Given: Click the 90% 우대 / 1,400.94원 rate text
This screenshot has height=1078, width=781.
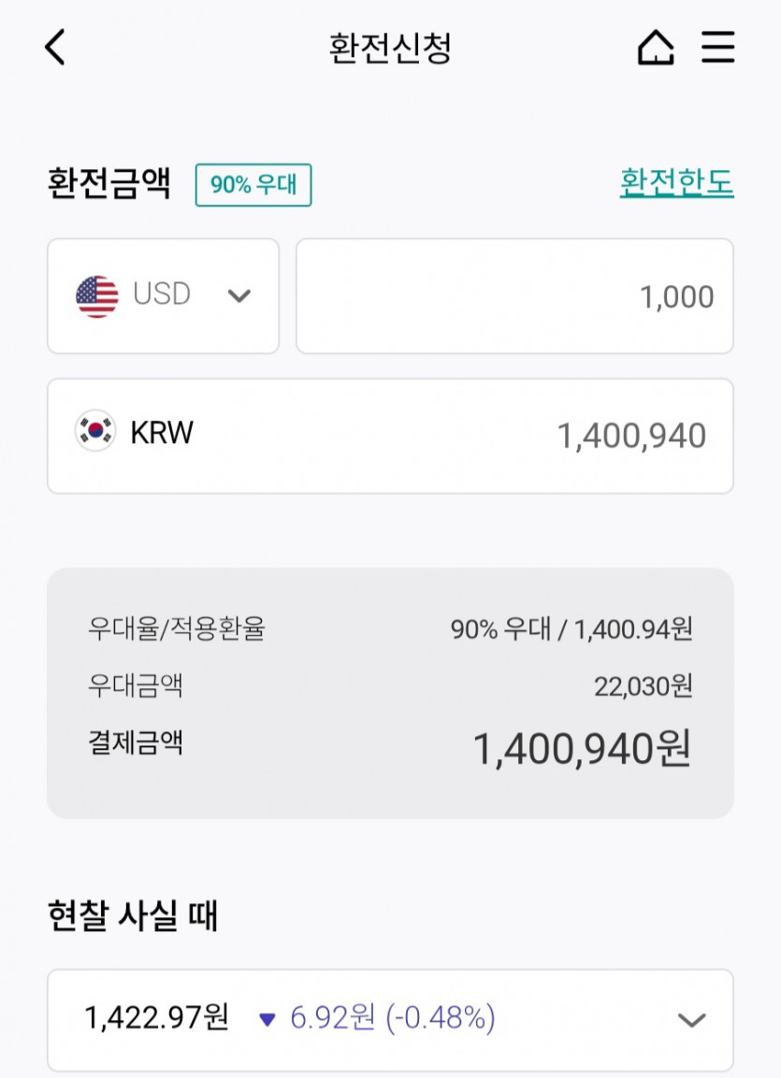Looking at the screenshot, I should click(571, 629).
